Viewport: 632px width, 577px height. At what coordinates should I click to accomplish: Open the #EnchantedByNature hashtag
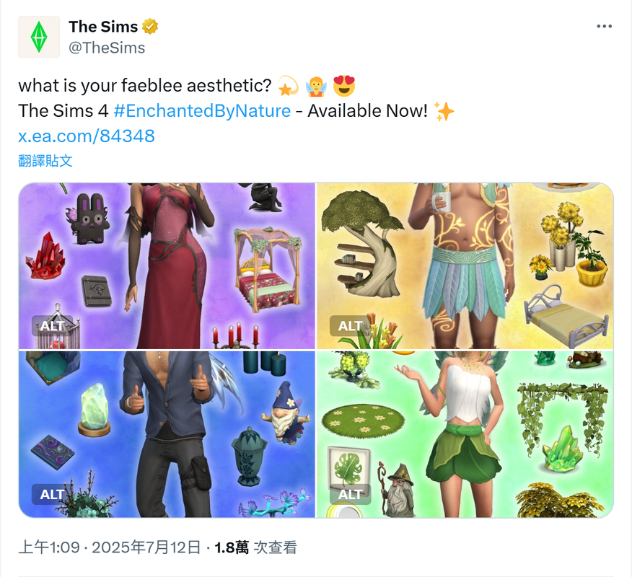point(202,111)
